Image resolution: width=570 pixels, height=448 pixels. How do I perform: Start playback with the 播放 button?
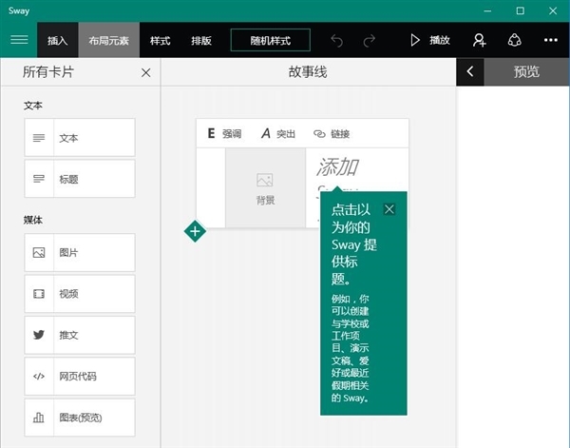[x=428, y=40]
